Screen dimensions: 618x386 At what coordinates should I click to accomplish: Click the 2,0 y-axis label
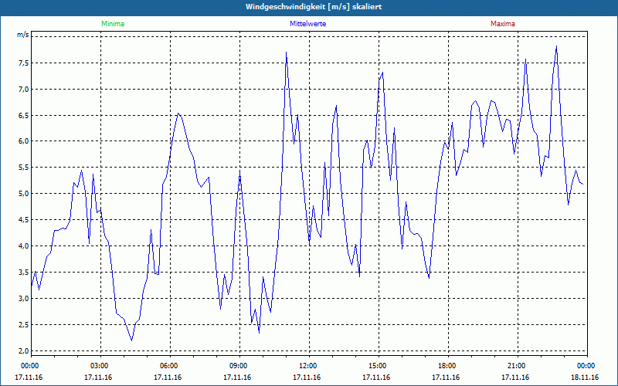click(23, 351)
